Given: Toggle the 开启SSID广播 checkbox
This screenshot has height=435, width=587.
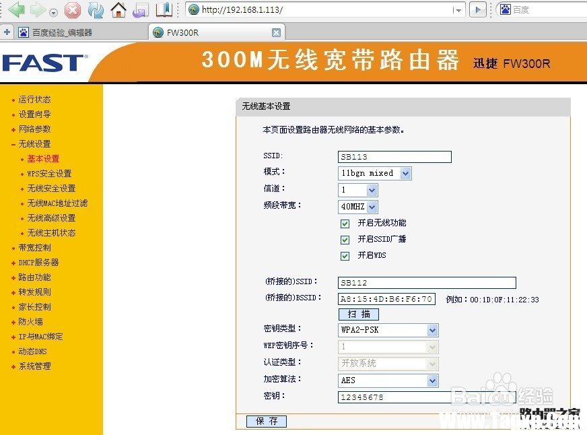Looking at the screenshot, I should click(x=345, y=240).
